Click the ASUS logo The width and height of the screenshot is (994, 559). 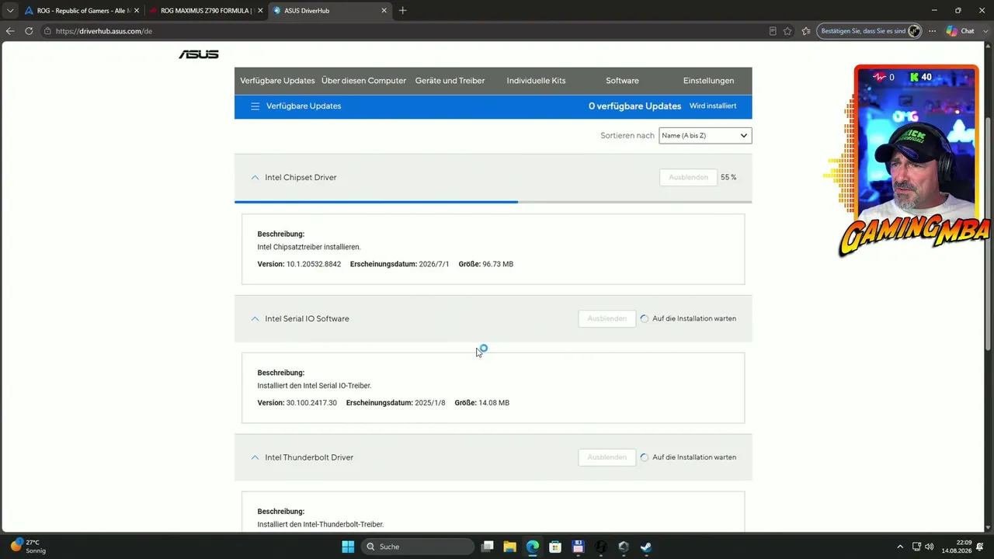(x=199, y=54)
